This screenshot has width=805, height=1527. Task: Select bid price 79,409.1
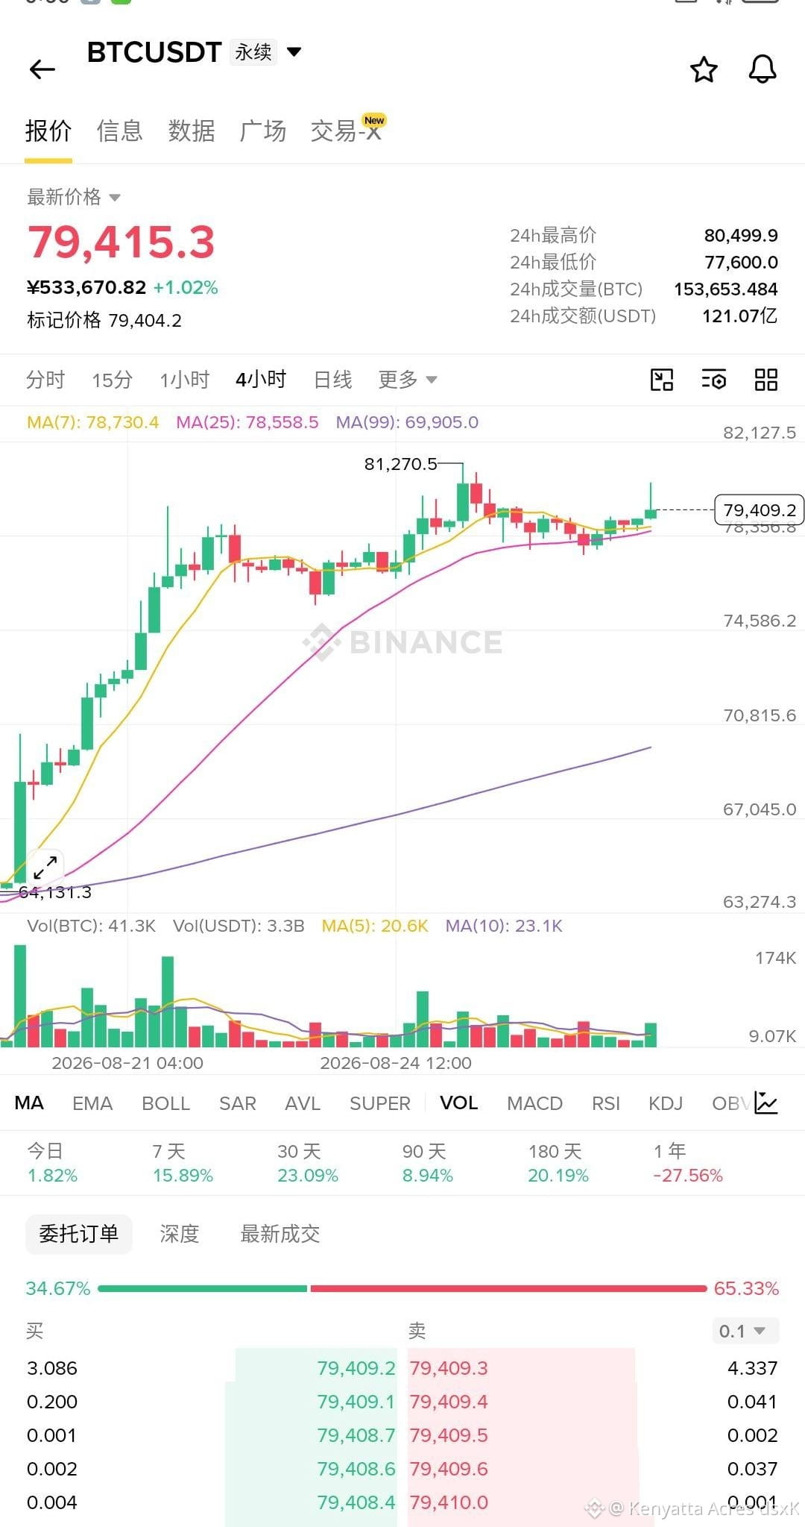(x=356, y=1402)
